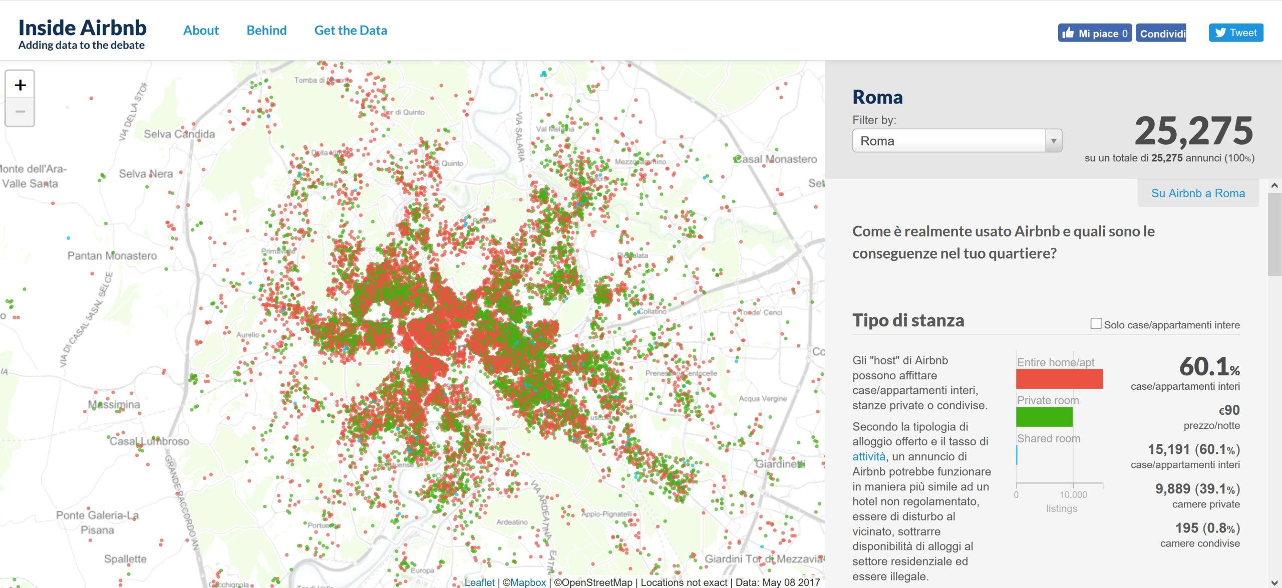Click the Ponte Galeria-La Pisana map label
This screenshot has width=1282, height=588.
point(97,522)
